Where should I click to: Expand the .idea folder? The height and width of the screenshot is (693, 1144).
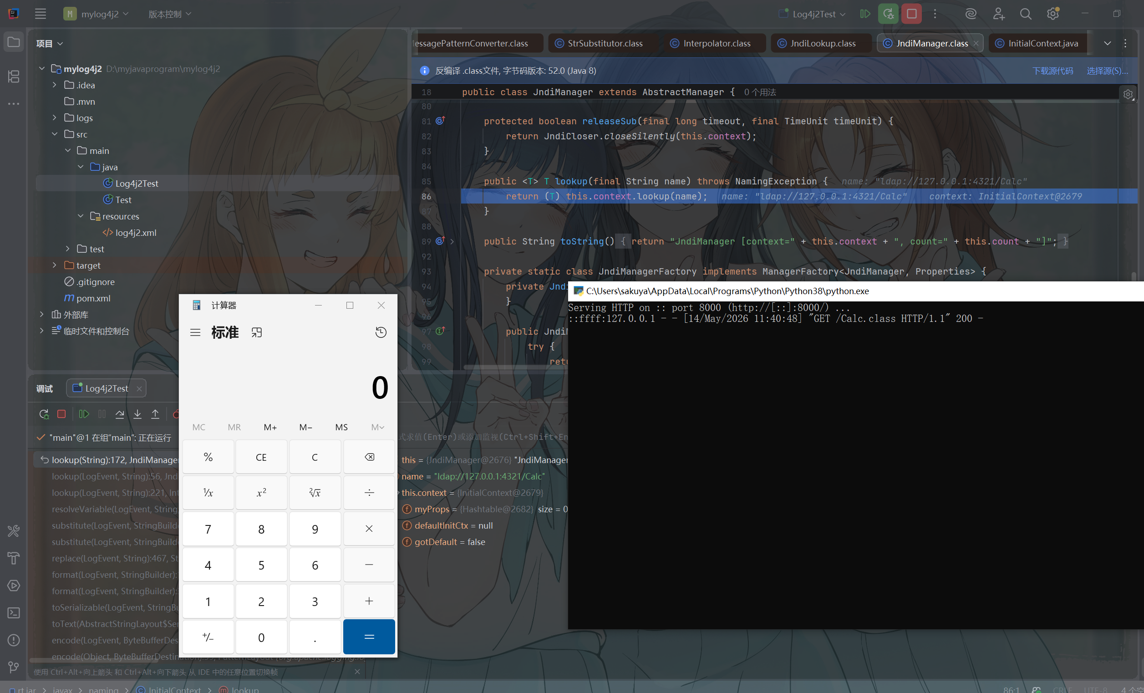click(x=54, y=85)
